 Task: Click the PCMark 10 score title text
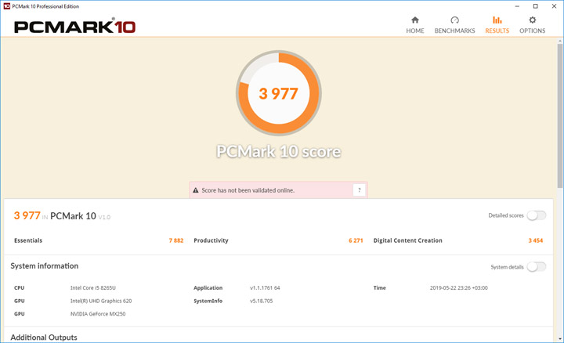point(279,151)
